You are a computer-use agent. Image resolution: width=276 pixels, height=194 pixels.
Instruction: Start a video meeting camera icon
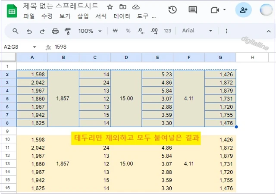coord(215,10)
